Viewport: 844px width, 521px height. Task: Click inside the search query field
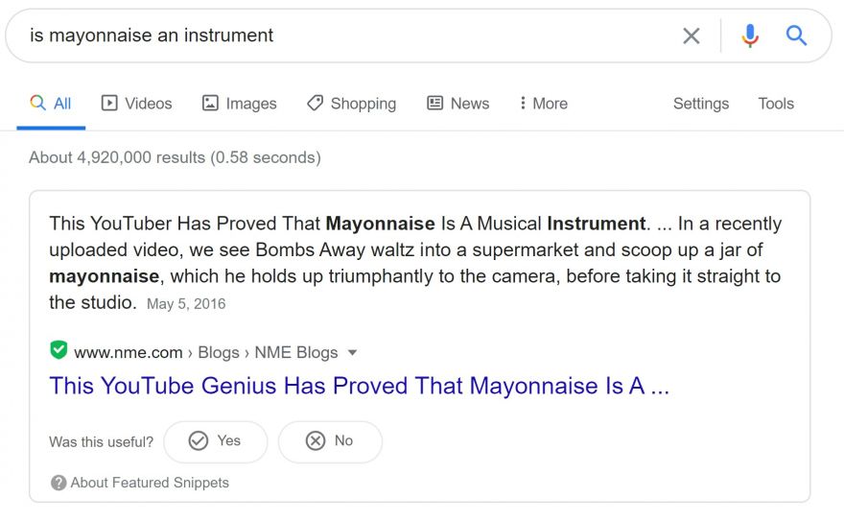[x=344, y=36]
